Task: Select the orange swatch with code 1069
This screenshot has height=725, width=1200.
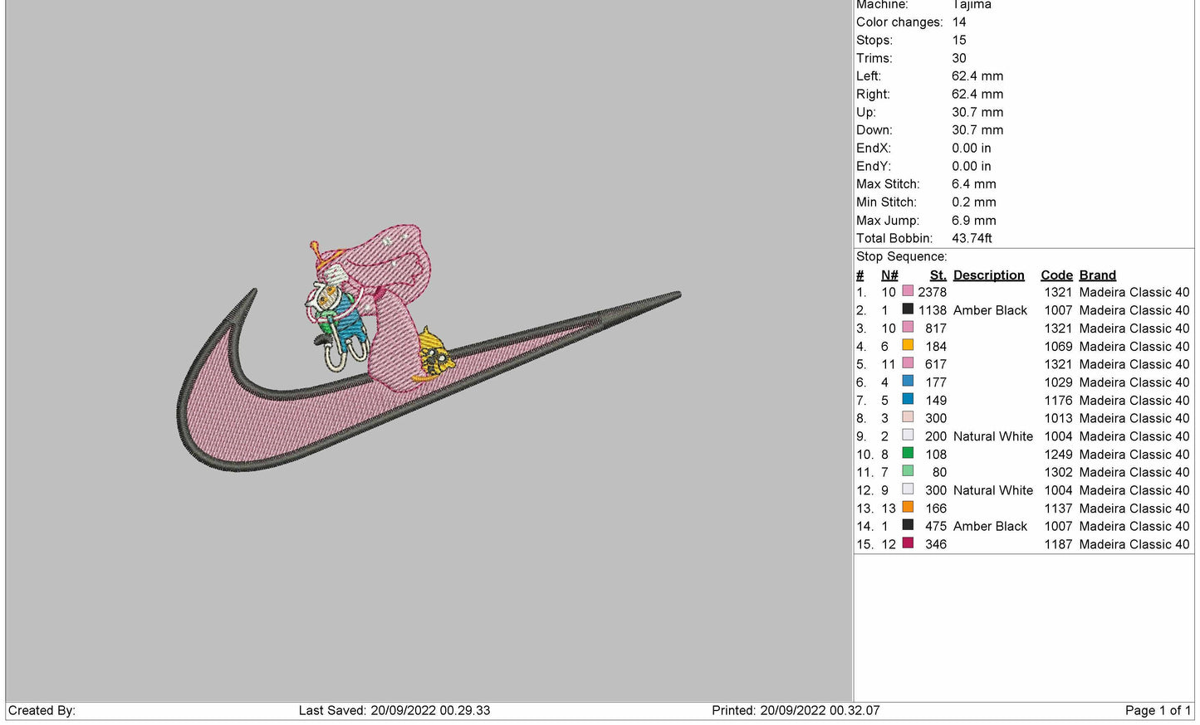Action: pyautogui.click(x=908, y=346)
